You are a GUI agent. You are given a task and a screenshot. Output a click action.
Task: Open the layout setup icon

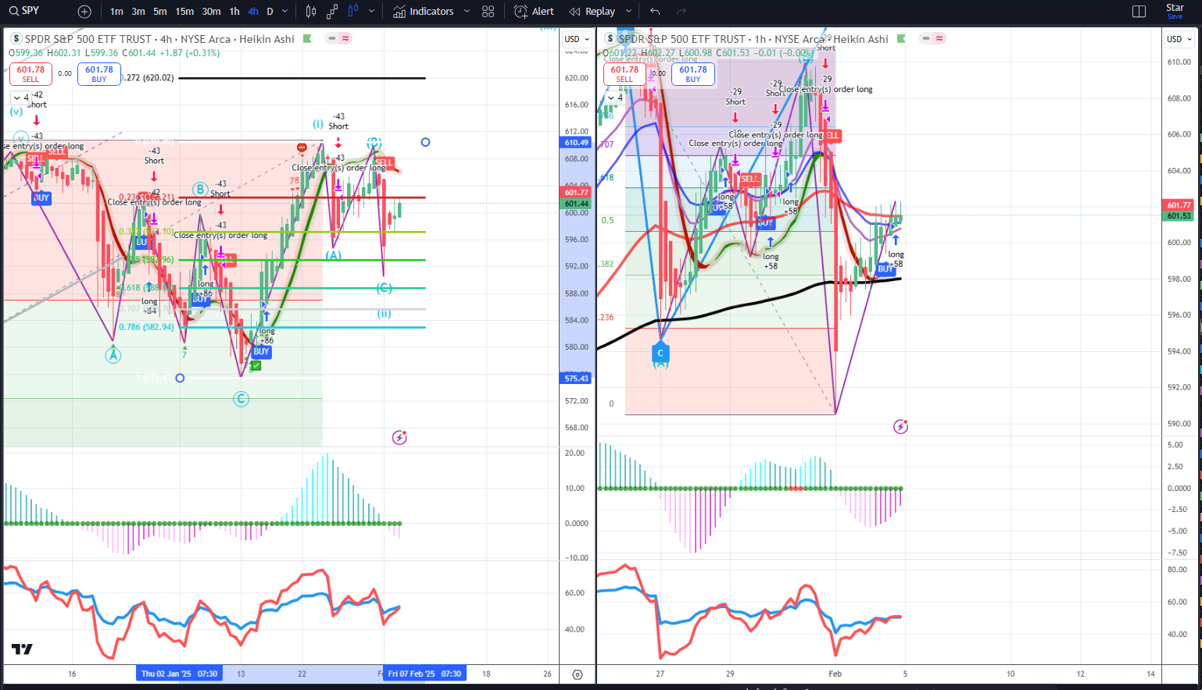(x=1139, y=12)
